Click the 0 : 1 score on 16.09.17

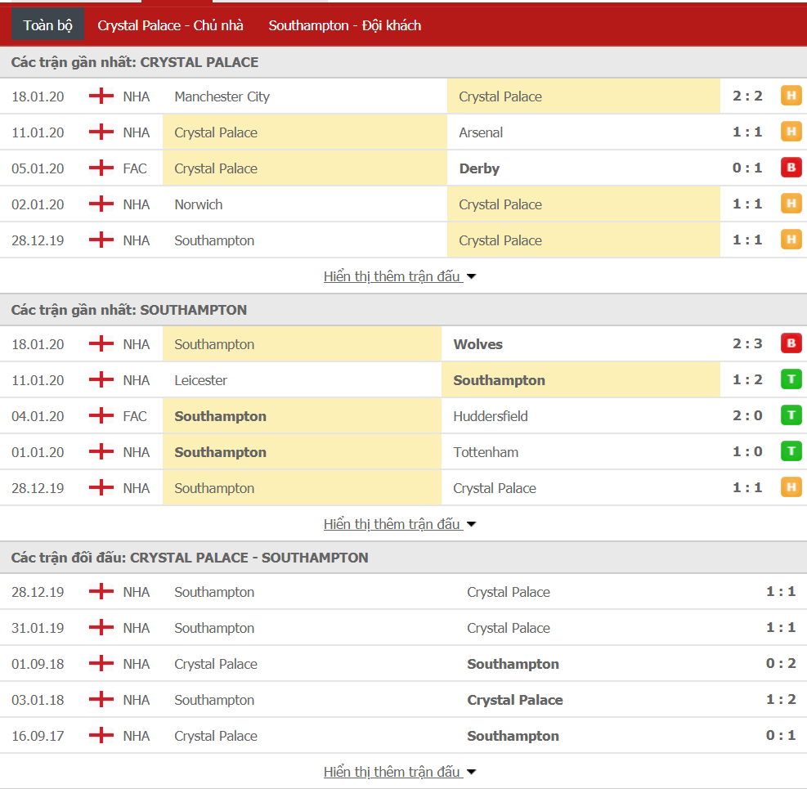point(781,736)
